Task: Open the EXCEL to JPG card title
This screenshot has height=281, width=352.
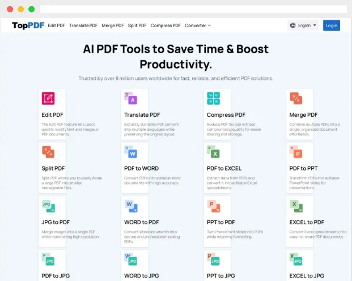Action: 307,275
